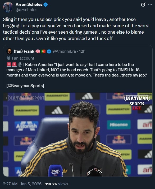Viewport: 155px width, 189px height.
Task: Click the Grok slashed-circle icon
Action: click(143, 5)
